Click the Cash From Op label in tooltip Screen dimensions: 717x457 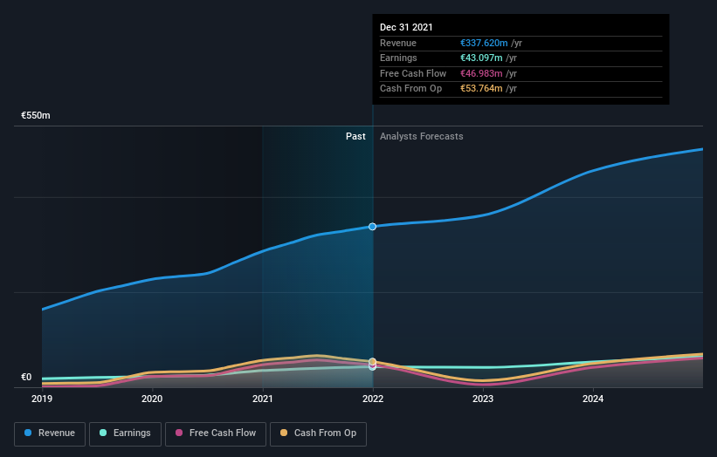click(410, 89)
